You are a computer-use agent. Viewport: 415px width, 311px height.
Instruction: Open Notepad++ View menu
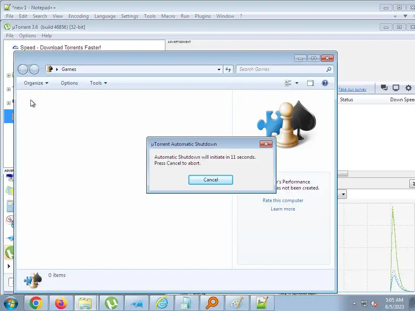[58, 16]
